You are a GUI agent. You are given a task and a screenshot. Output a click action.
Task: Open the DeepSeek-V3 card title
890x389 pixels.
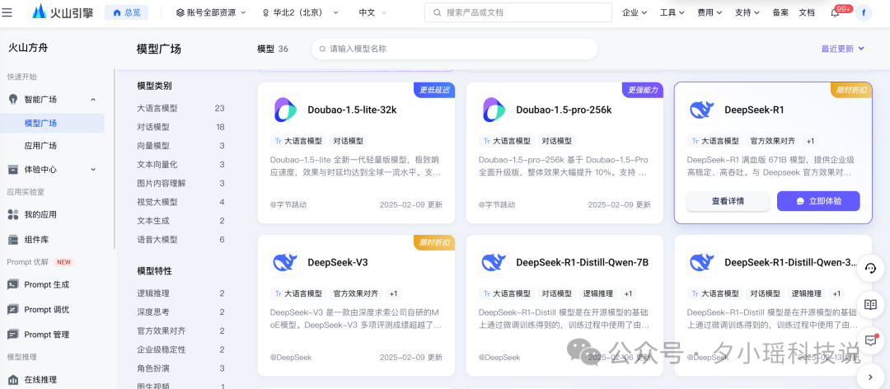[338, 262]
